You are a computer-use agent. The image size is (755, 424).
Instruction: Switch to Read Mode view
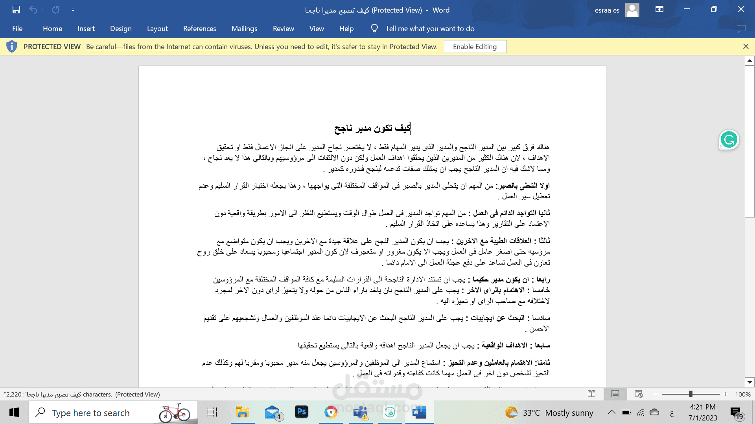(591, 394)
